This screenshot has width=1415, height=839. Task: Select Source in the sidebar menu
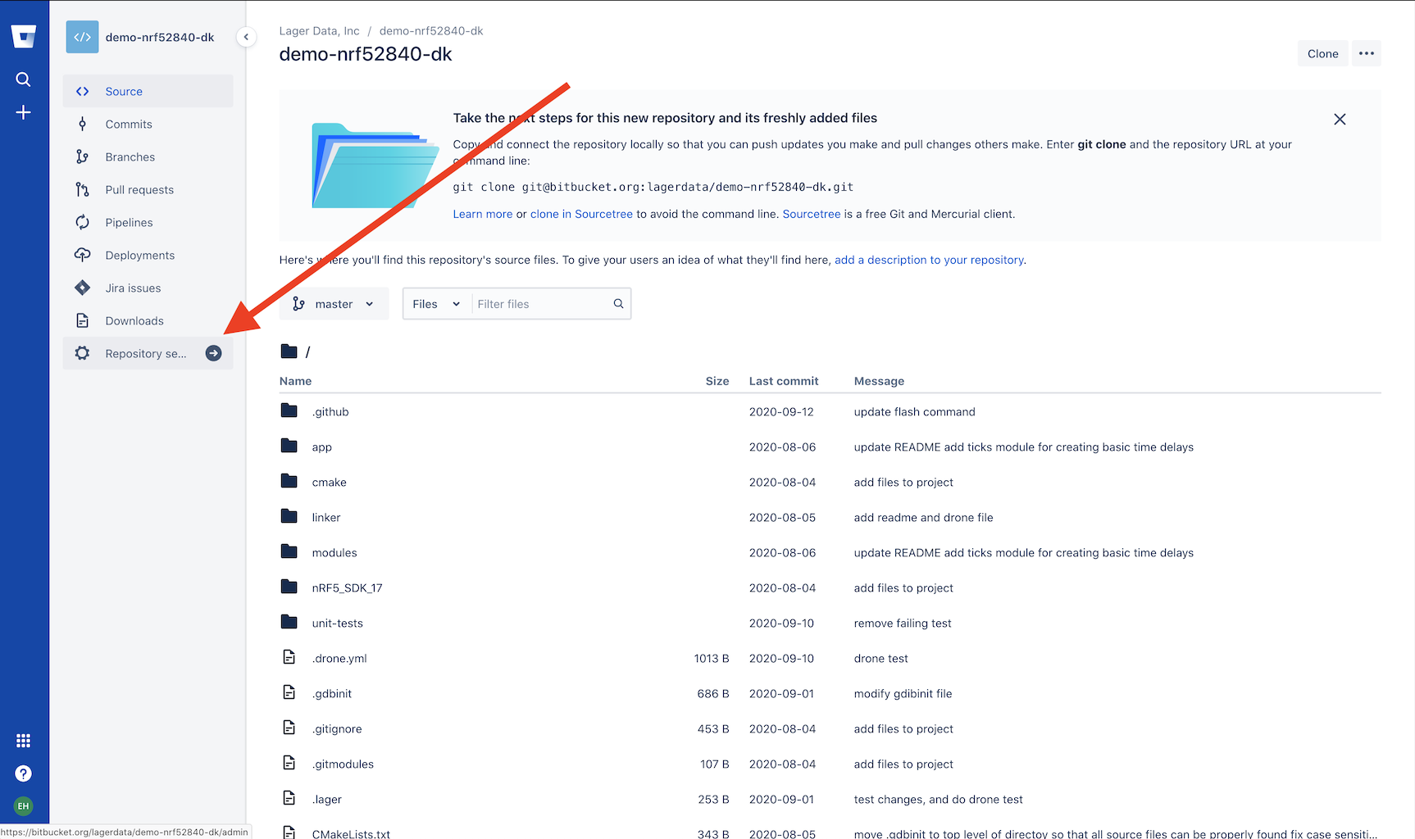[124, 91]
